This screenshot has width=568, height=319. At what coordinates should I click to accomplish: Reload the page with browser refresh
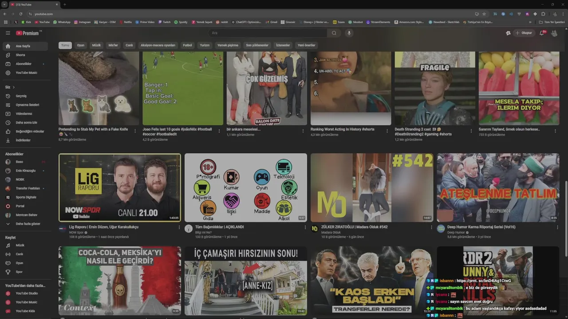21,14
